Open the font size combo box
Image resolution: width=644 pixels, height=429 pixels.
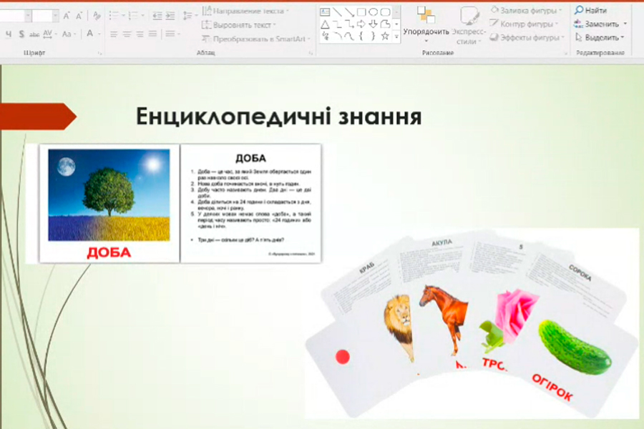tap(46, 16)
